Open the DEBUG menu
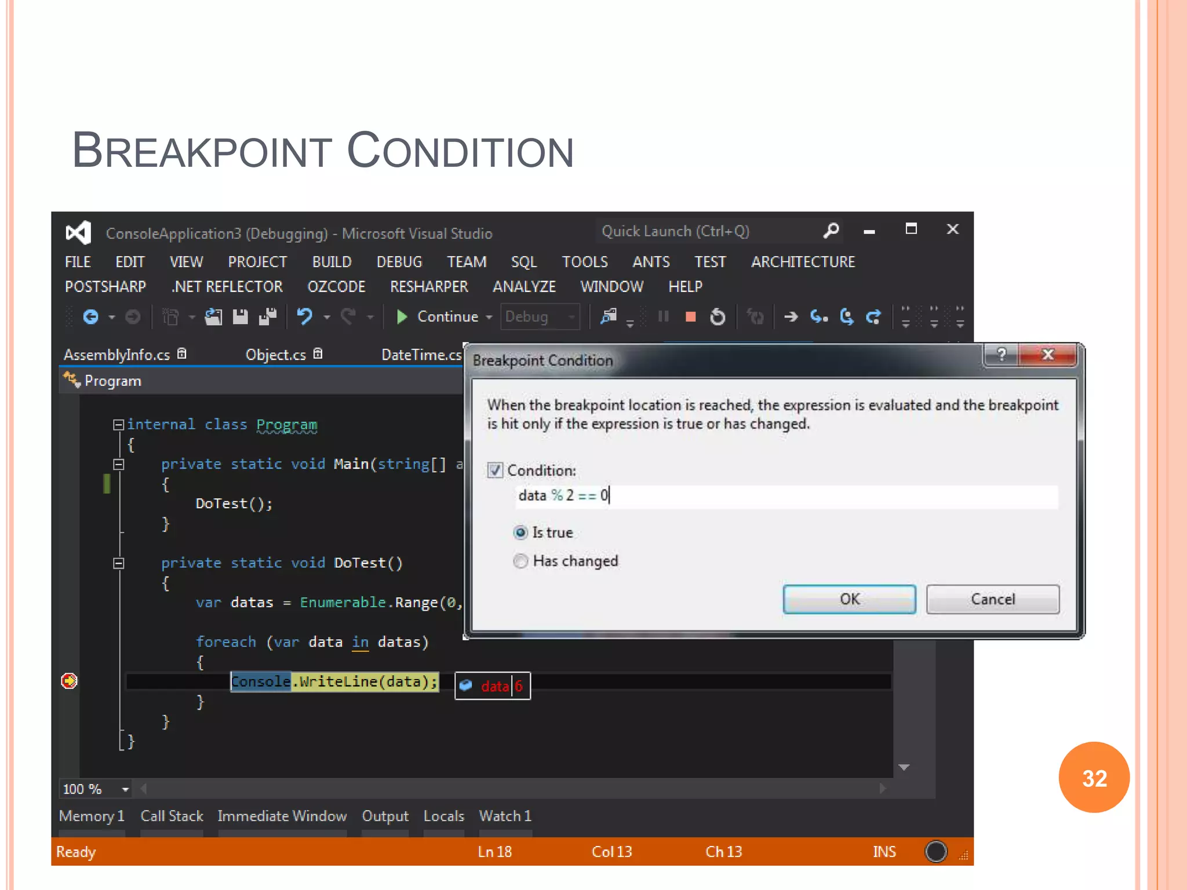The image size is (1187, 890). [x=399, y=262]
